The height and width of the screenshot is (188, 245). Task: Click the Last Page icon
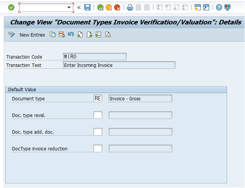click(x=185, y=7)
